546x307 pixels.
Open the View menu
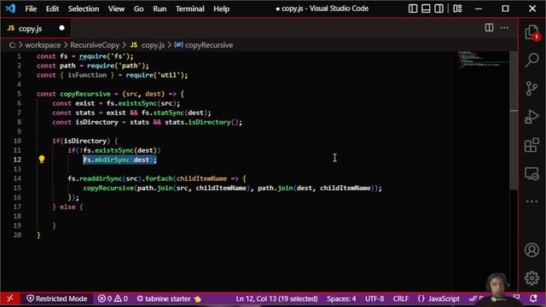tap(116, 9)
